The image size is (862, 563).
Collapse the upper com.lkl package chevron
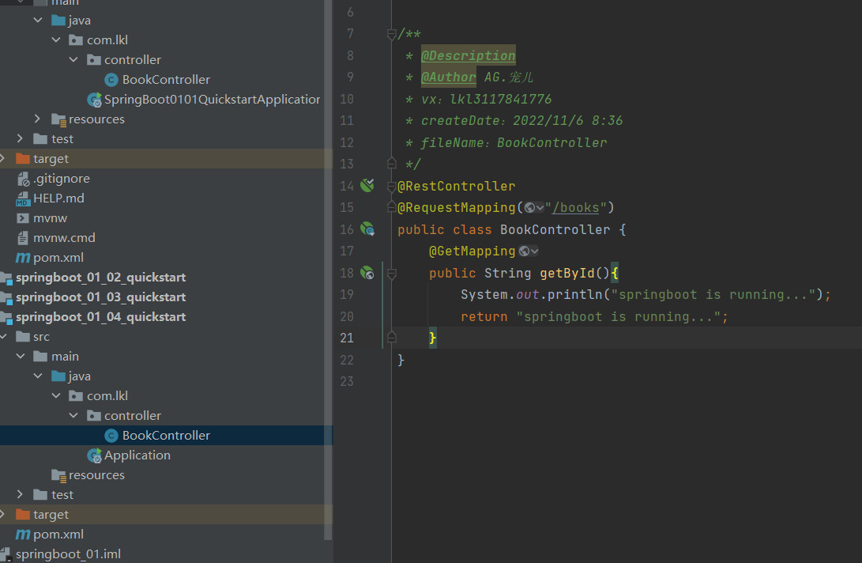click(56, 40)
